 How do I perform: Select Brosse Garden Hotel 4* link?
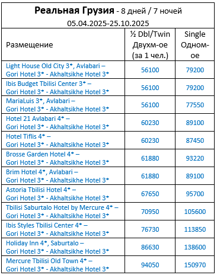pyautogui.click(x=40, y=154)
